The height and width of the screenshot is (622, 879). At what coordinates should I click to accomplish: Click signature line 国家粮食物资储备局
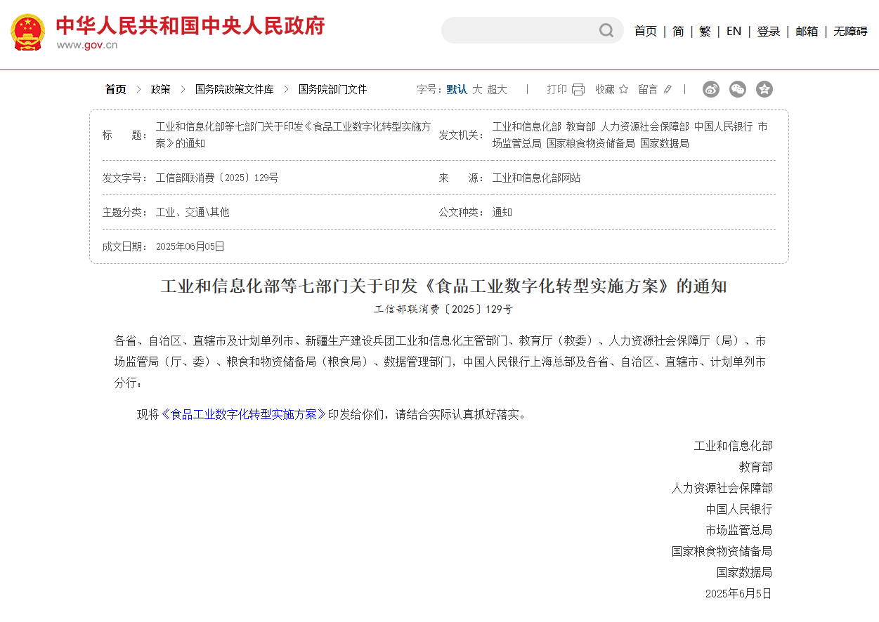722,551
